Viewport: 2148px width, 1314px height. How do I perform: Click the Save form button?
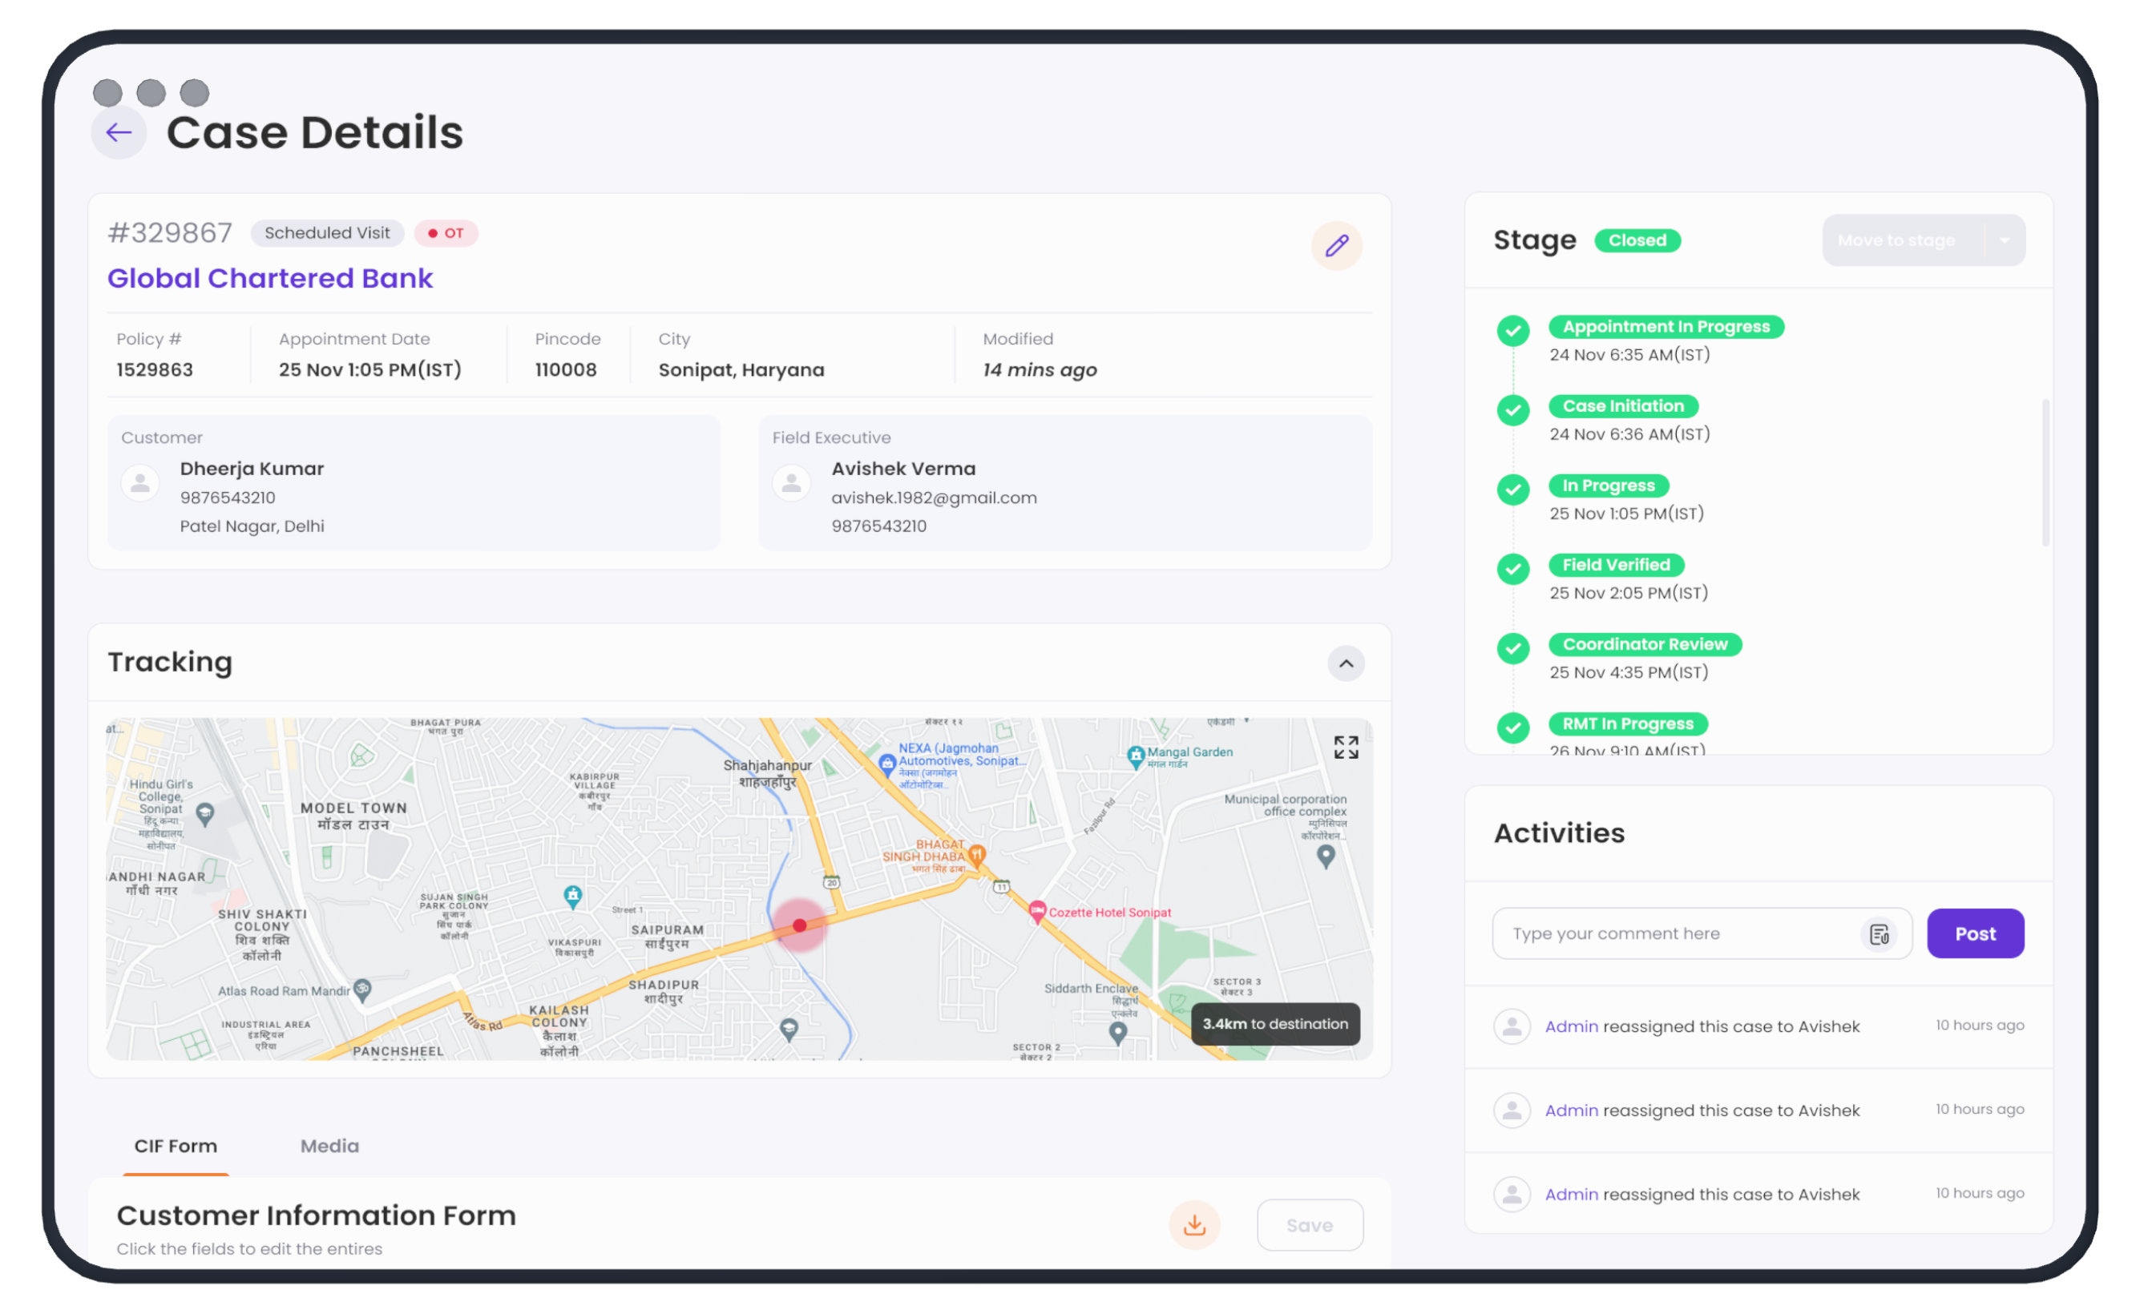[1310, 1224]
